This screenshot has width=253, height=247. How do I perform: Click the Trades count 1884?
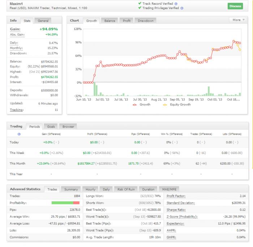[x=77, y=196]
